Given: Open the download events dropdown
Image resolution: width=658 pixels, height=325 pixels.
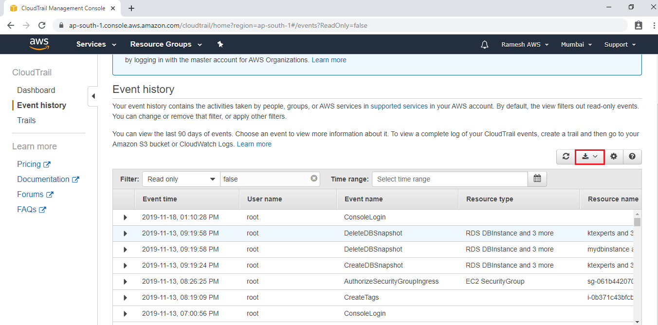Looking at the screenshot, I should [590, 157].
